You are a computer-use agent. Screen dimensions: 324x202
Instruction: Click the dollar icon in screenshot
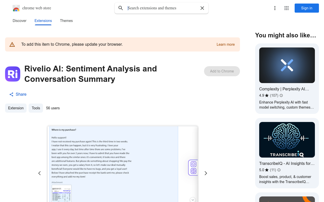click(194, 171)
